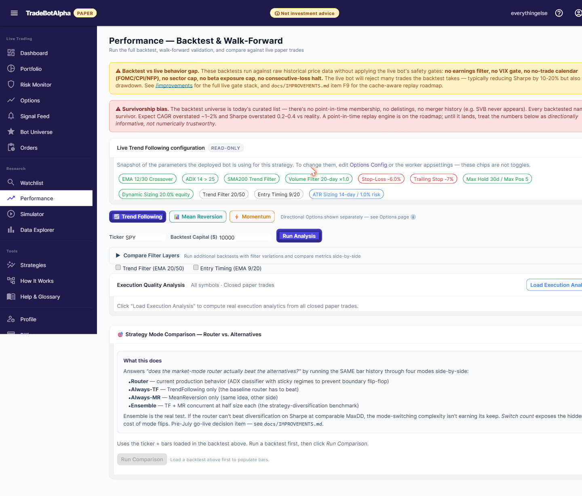Click the help question mark icon

559,13
